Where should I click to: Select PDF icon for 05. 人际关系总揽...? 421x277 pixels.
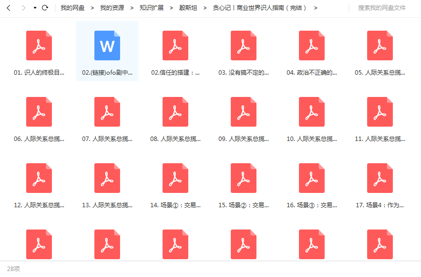coord(380,46)
